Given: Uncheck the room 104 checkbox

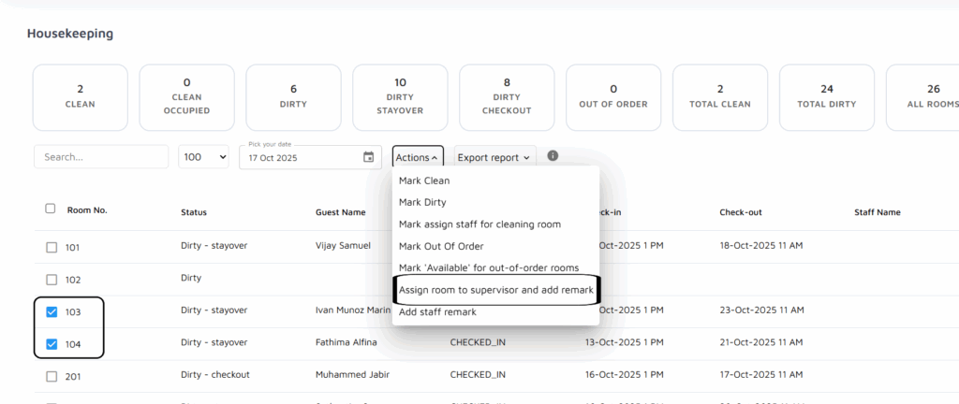Looking at the screenshot, I should click(52, 344).
